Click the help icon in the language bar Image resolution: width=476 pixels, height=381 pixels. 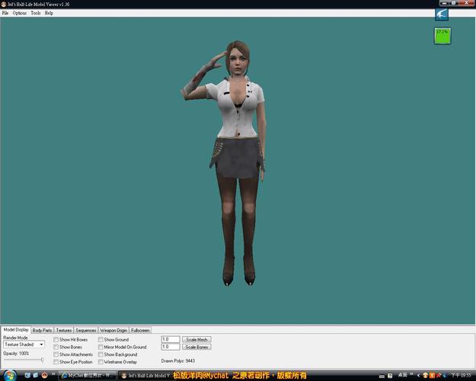point(390,376)
